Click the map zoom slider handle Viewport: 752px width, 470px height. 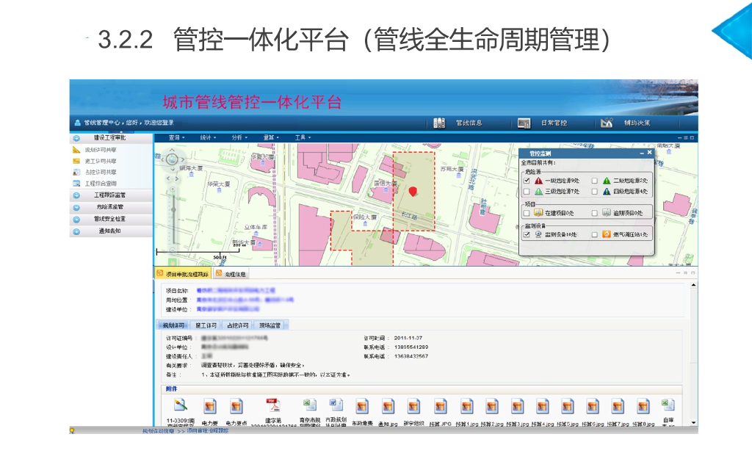click(173, 209)
